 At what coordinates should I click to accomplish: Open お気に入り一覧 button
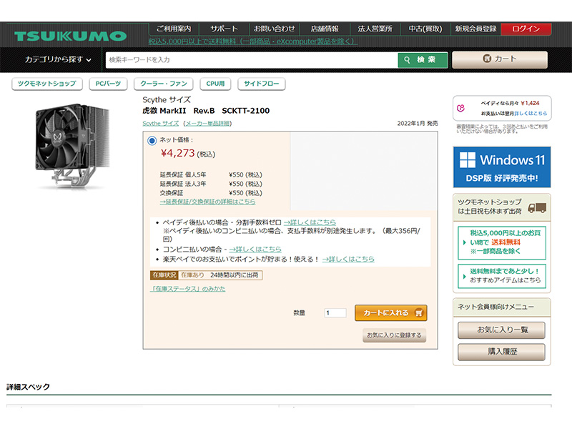[502, 330]
